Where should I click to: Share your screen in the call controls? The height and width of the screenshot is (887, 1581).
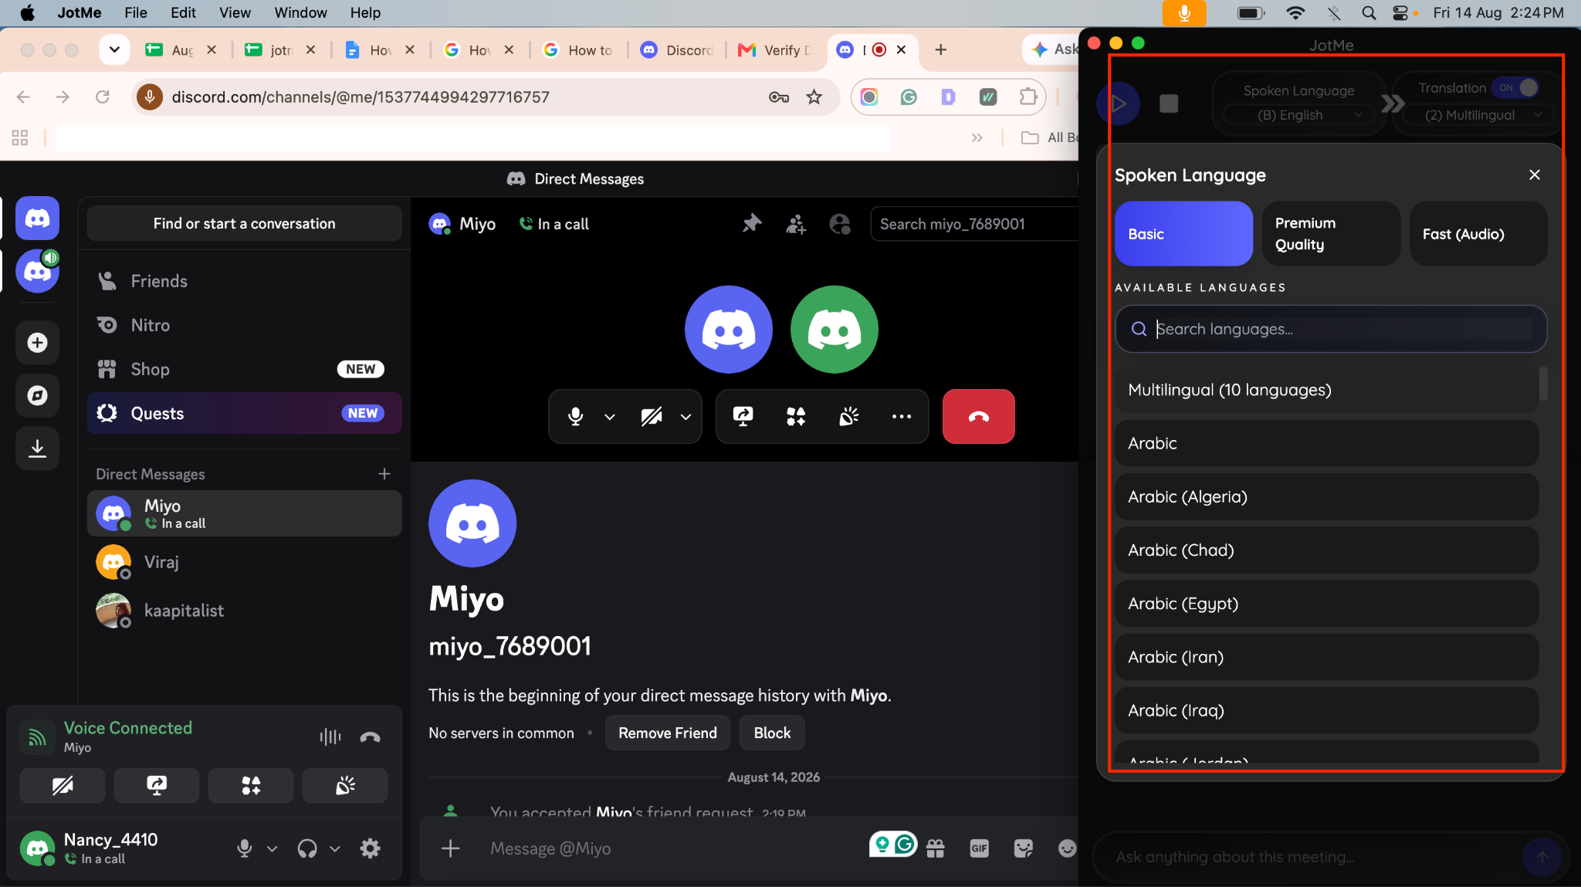tap(743, 417)
